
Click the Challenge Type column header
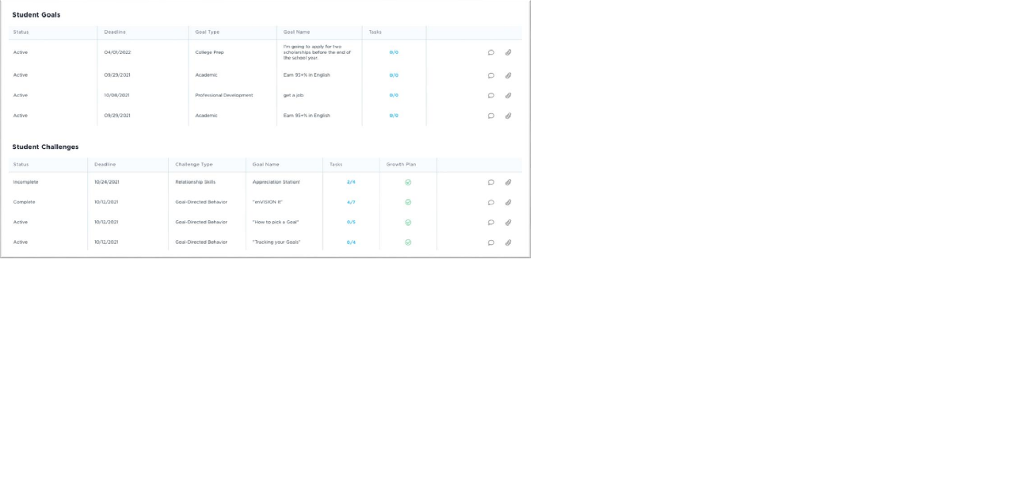(x=193, y=164)
